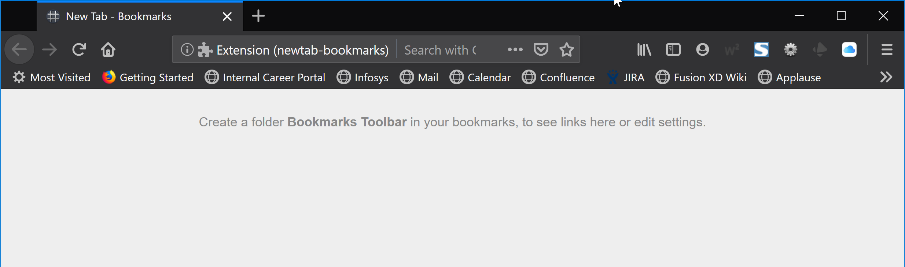This screenshot has width=905, height=267.
Task: Click the Home button
Action: 108,49
